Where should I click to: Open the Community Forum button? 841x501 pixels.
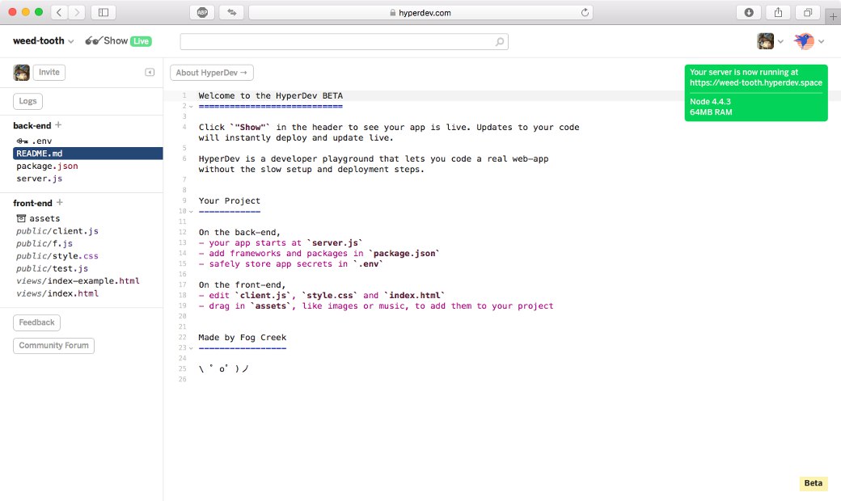(x=53, y=346)
